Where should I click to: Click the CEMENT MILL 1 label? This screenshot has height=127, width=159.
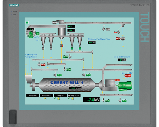pyautogui.click(x=67, y=83)
